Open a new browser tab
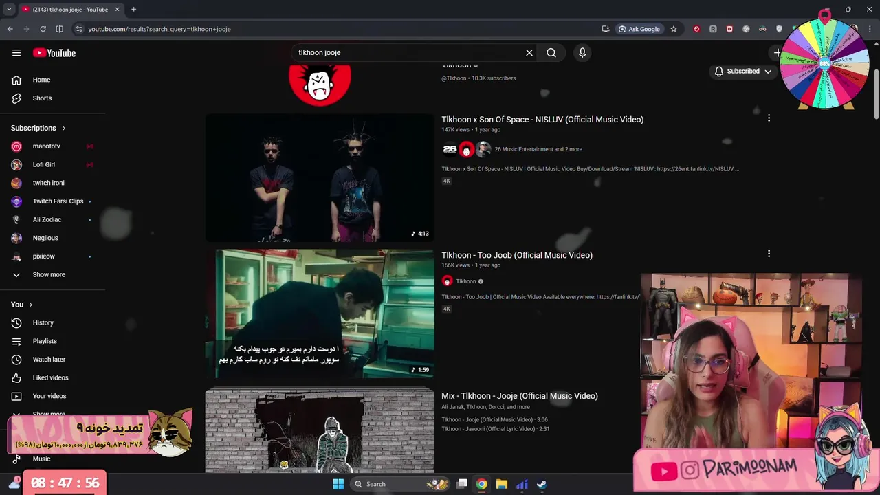The image size is (880, 495). [133, 10]
